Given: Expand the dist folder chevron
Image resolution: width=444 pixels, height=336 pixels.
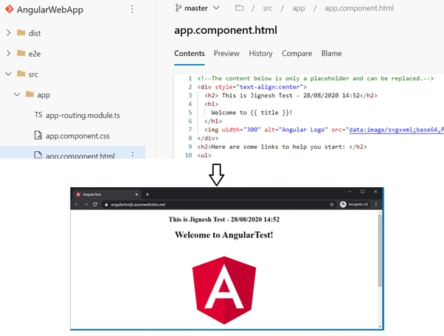Looking at the screenshot, I should coord(9,33).
